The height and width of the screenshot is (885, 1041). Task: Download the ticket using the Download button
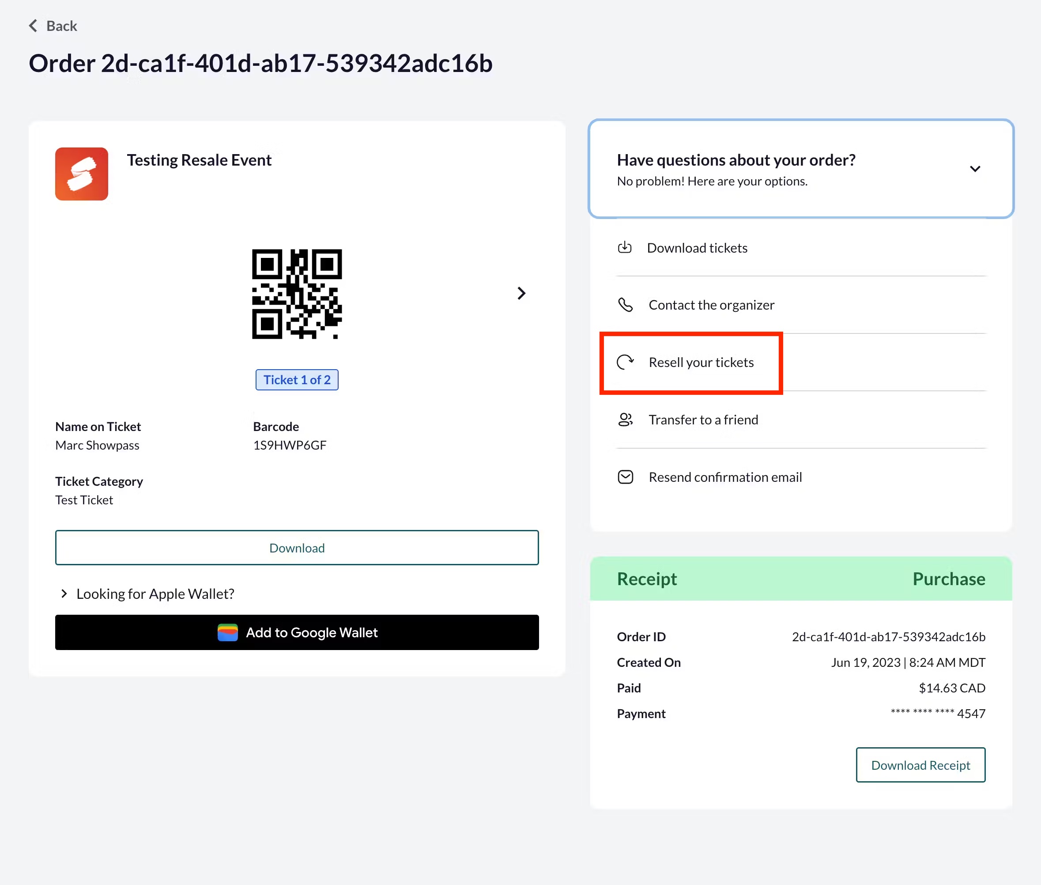click(297, 548)
